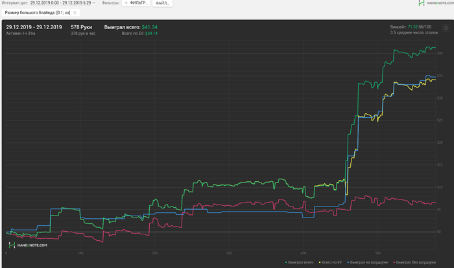The height and width of the screenshot is (268, 454).
Task: Click the ФАЙЛ... button
Action: (162, 3)
